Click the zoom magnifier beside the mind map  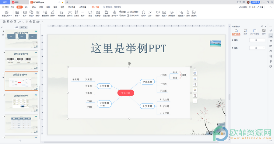point(195,84)
